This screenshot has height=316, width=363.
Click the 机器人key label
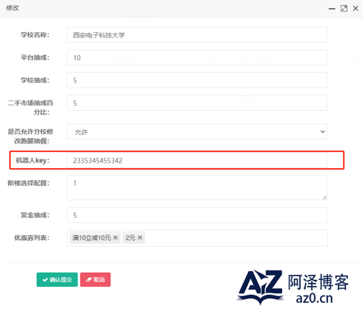[x=32, y=160]
